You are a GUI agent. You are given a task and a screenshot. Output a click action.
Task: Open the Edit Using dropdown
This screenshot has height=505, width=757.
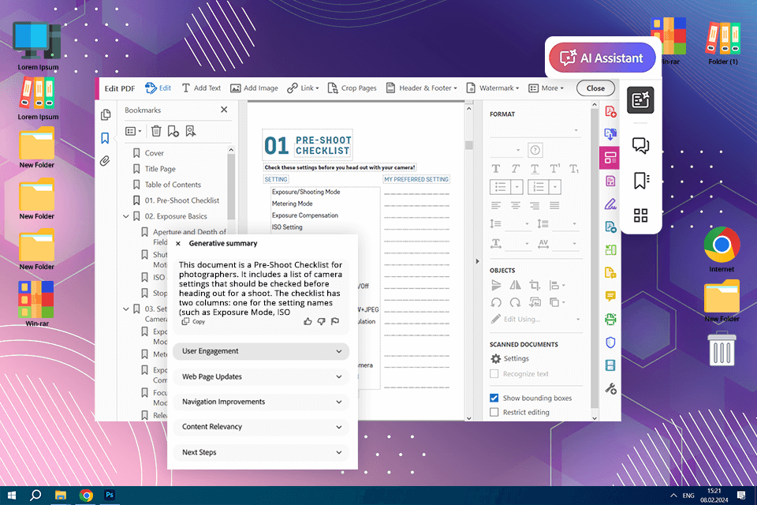point(535,319)
